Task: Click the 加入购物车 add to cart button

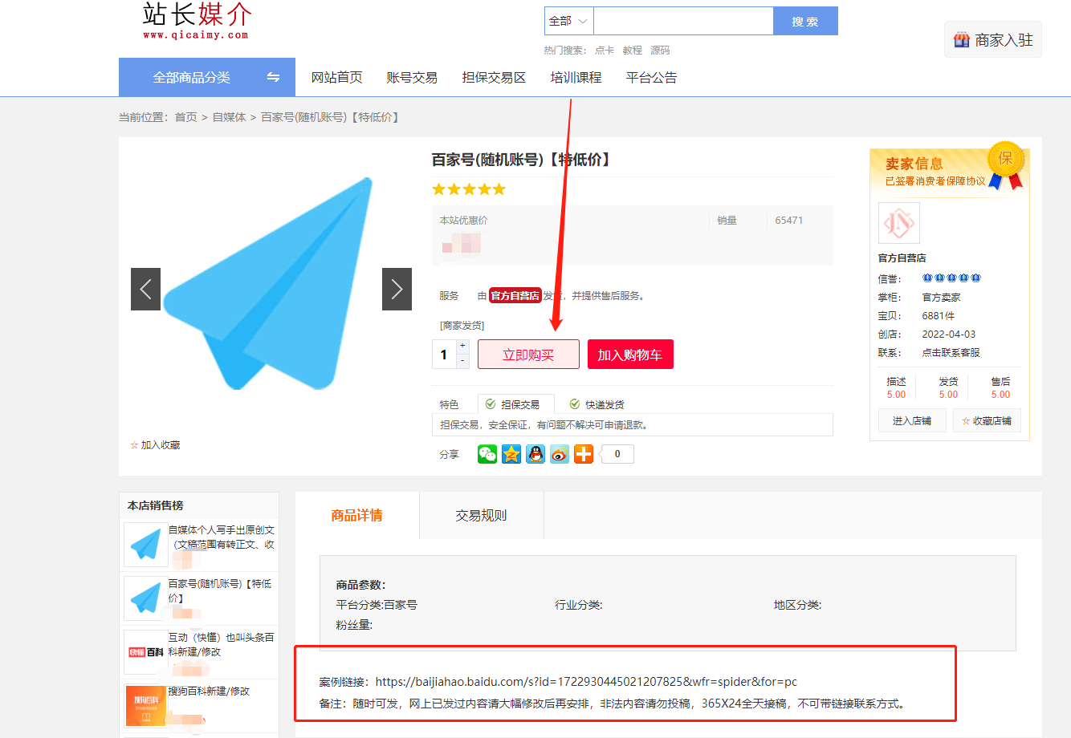Action: point(630,355)
